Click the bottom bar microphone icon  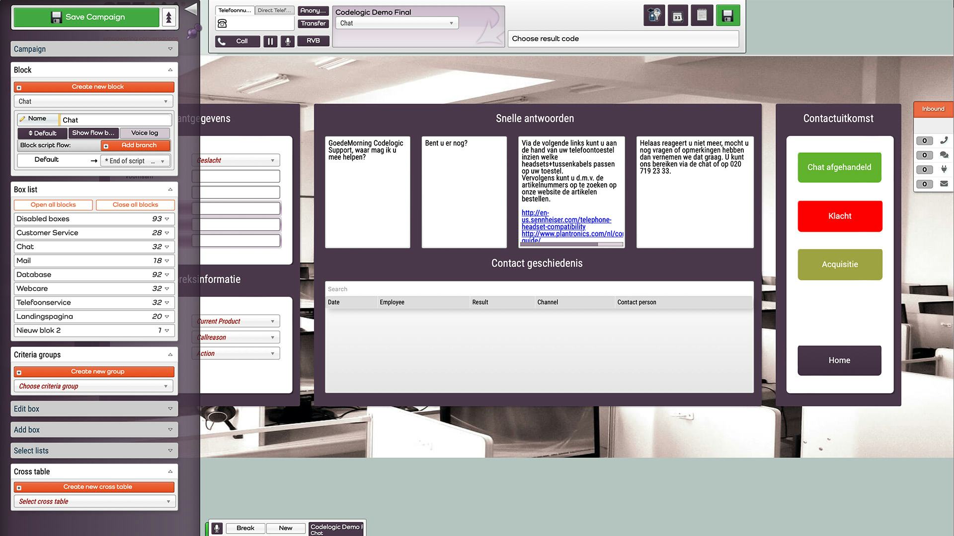pos(217,528)
